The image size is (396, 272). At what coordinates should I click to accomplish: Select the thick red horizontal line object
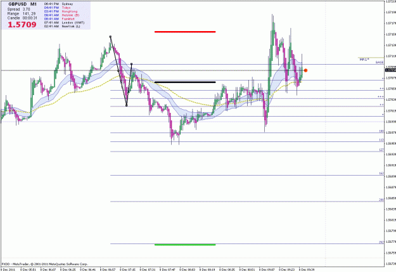coord(185,32)
